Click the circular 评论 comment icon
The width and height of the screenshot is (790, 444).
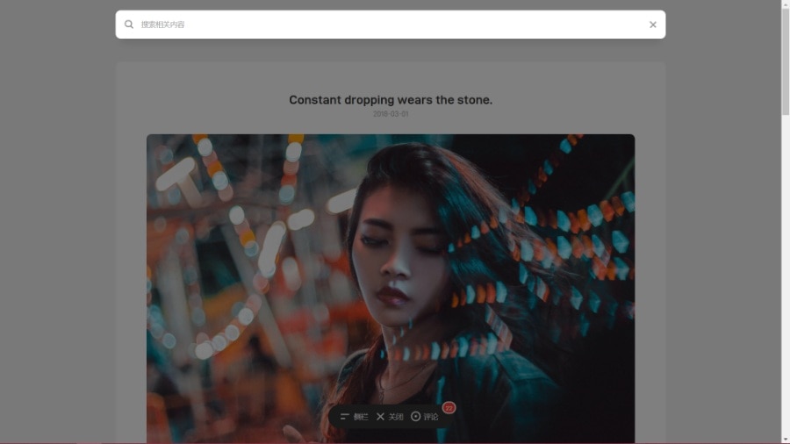point(416,417)
